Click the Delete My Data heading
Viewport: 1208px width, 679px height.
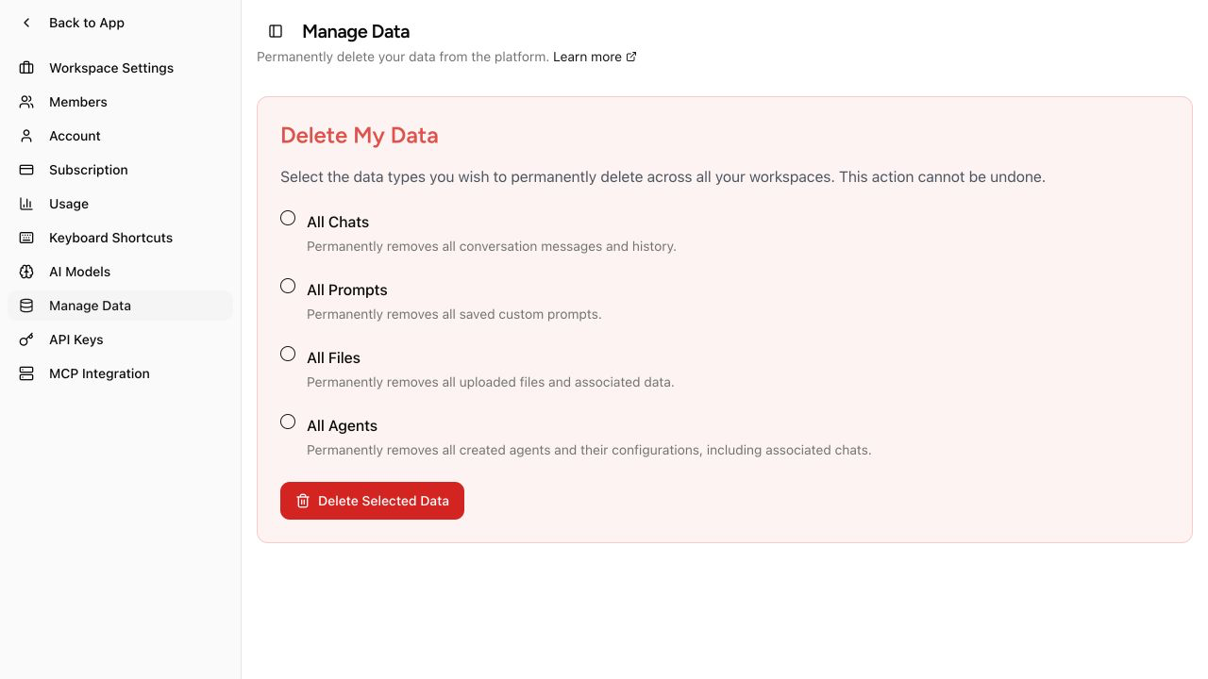[360, 135]
